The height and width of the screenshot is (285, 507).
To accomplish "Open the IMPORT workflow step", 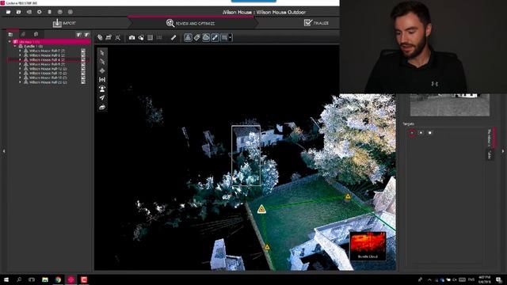I will tap(64, 23).
